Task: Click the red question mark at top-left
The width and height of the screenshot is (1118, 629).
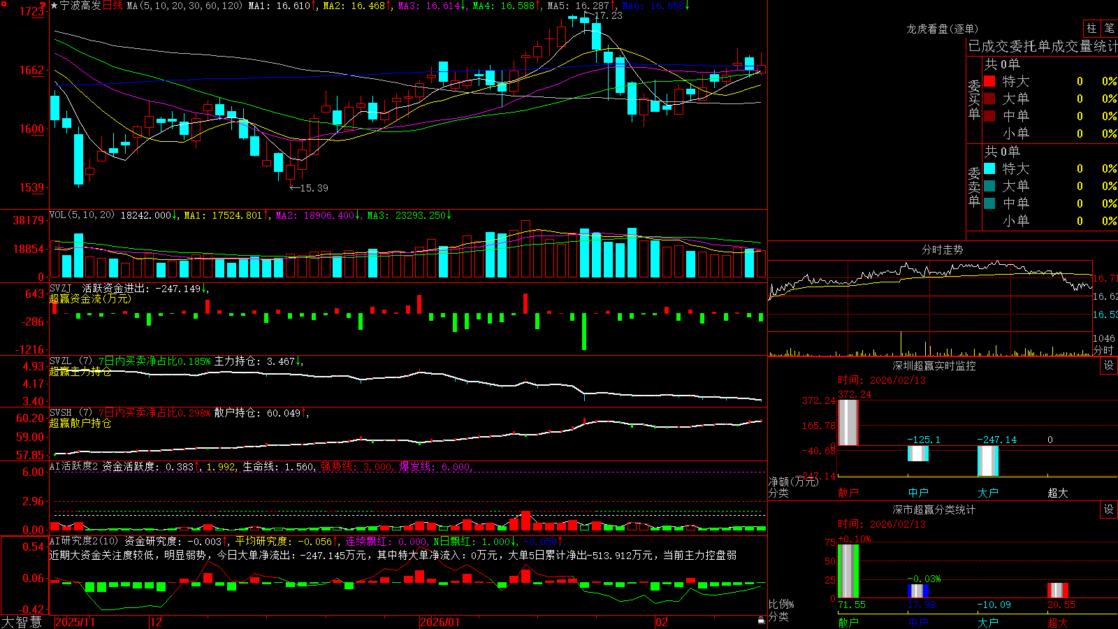Action: click(x=43, y=6)
